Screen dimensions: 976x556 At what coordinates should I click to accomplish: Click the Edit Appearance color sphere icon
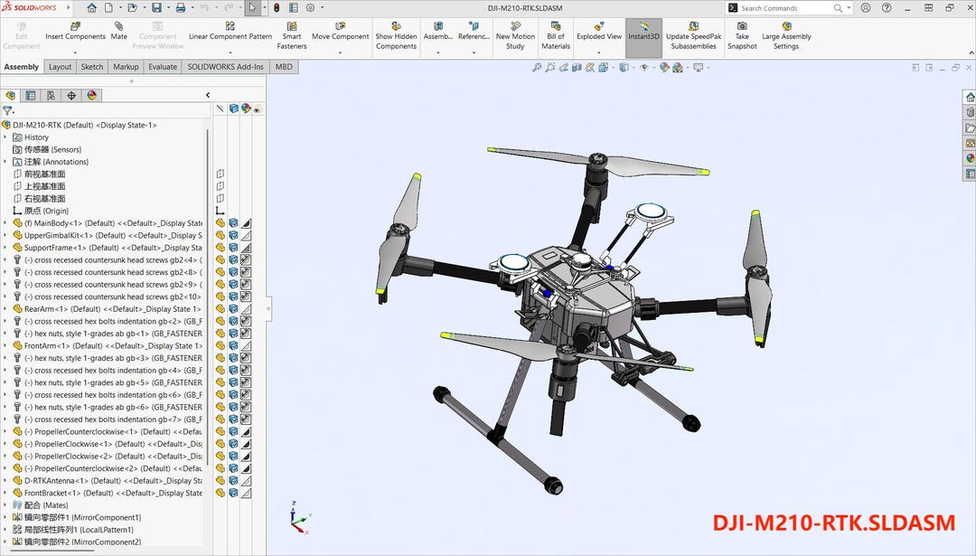(x=665, y=66)
